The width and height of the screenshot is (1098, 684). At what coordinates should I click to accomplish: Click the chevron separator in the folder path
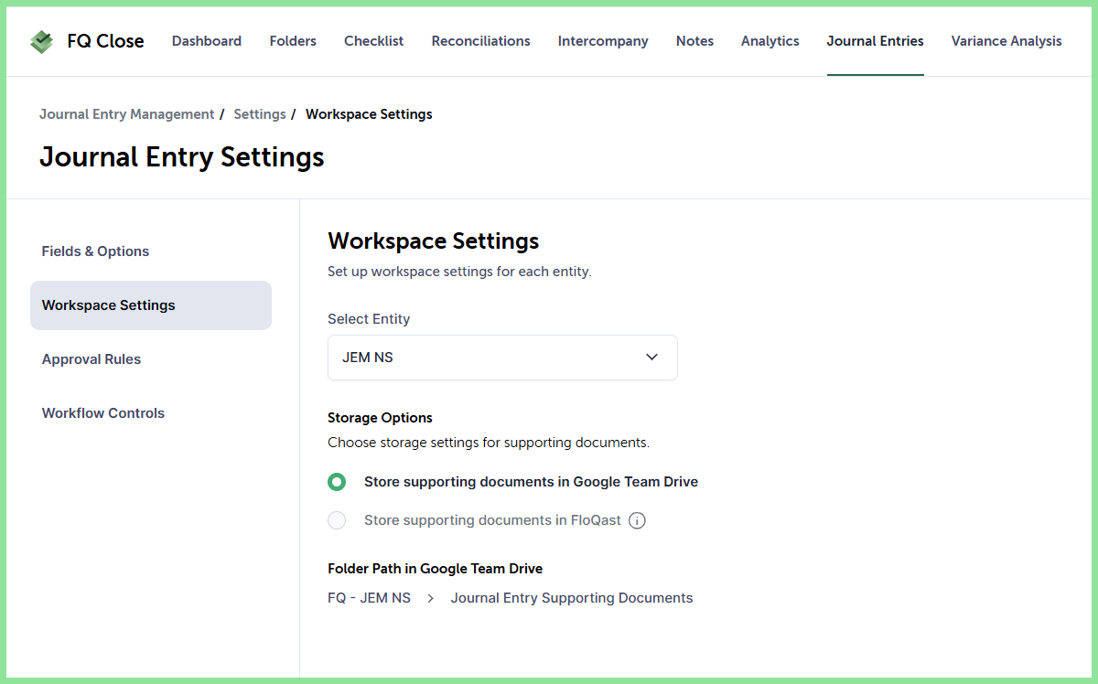tap(431, 598)
